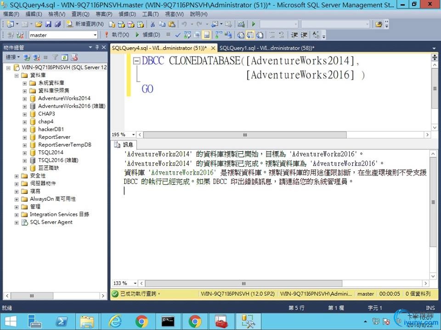Select the ReportServerTempDB database
Image resolution: width=441 pixels, height=330 pixels.
click(x=65, y=145)
